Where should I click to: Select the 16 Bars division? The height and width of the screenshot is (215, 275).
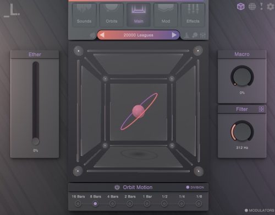[78, 203]
